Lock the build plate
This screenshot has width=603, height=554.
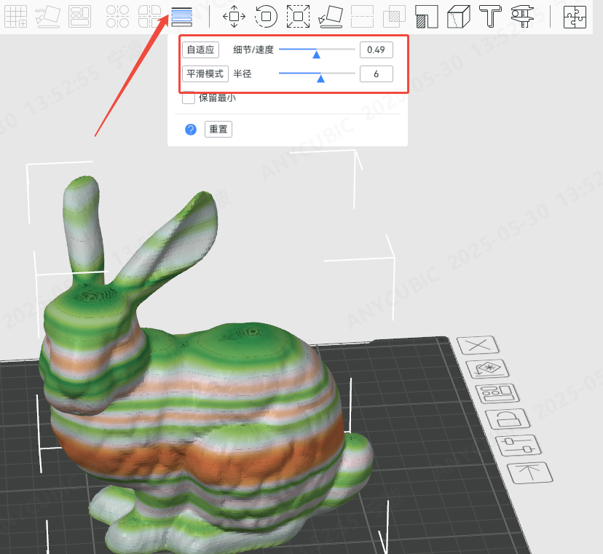508,419
